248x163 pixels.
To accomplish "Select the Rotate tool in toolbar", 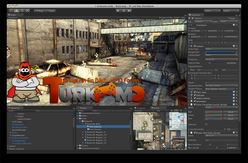I will [22, 11].
